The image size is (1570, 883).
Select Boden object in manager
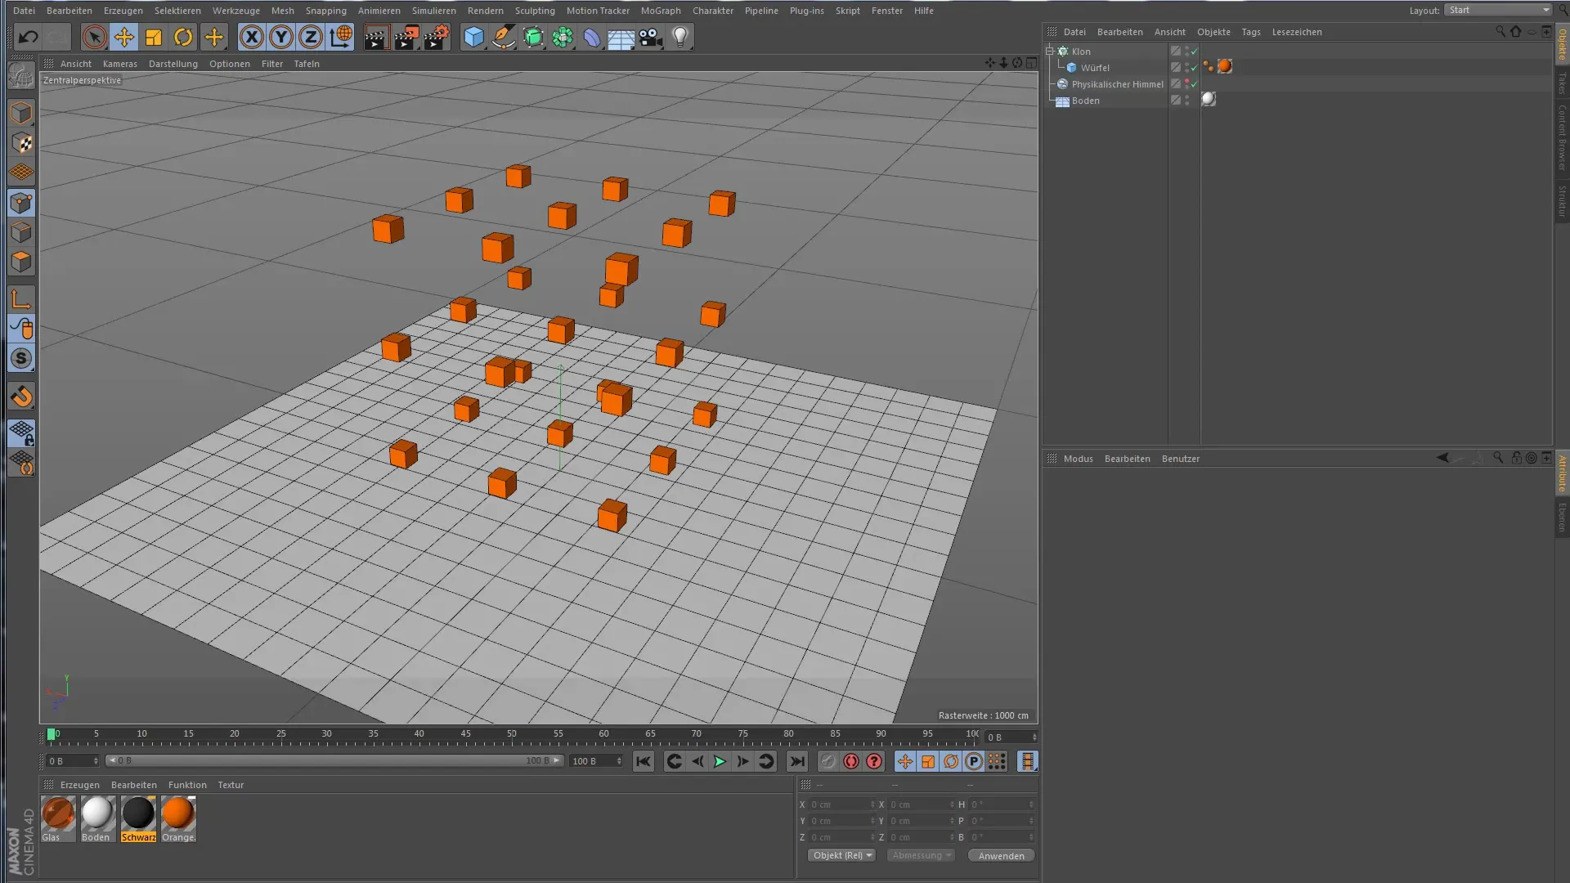[x=1085, y=101]
